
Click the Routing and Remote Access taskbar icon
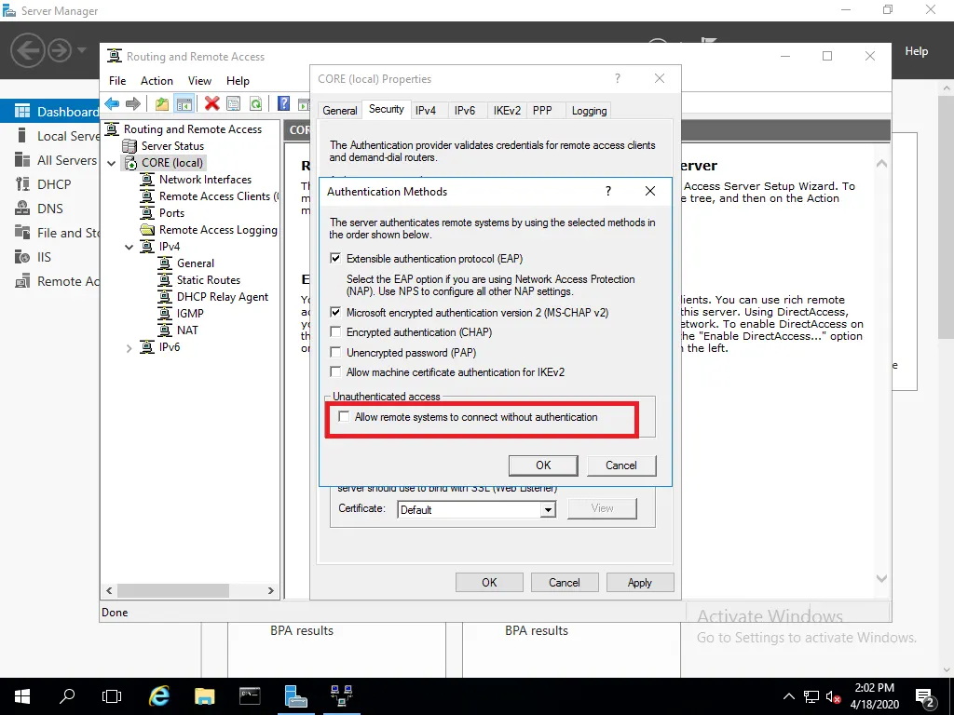[341, 695]
